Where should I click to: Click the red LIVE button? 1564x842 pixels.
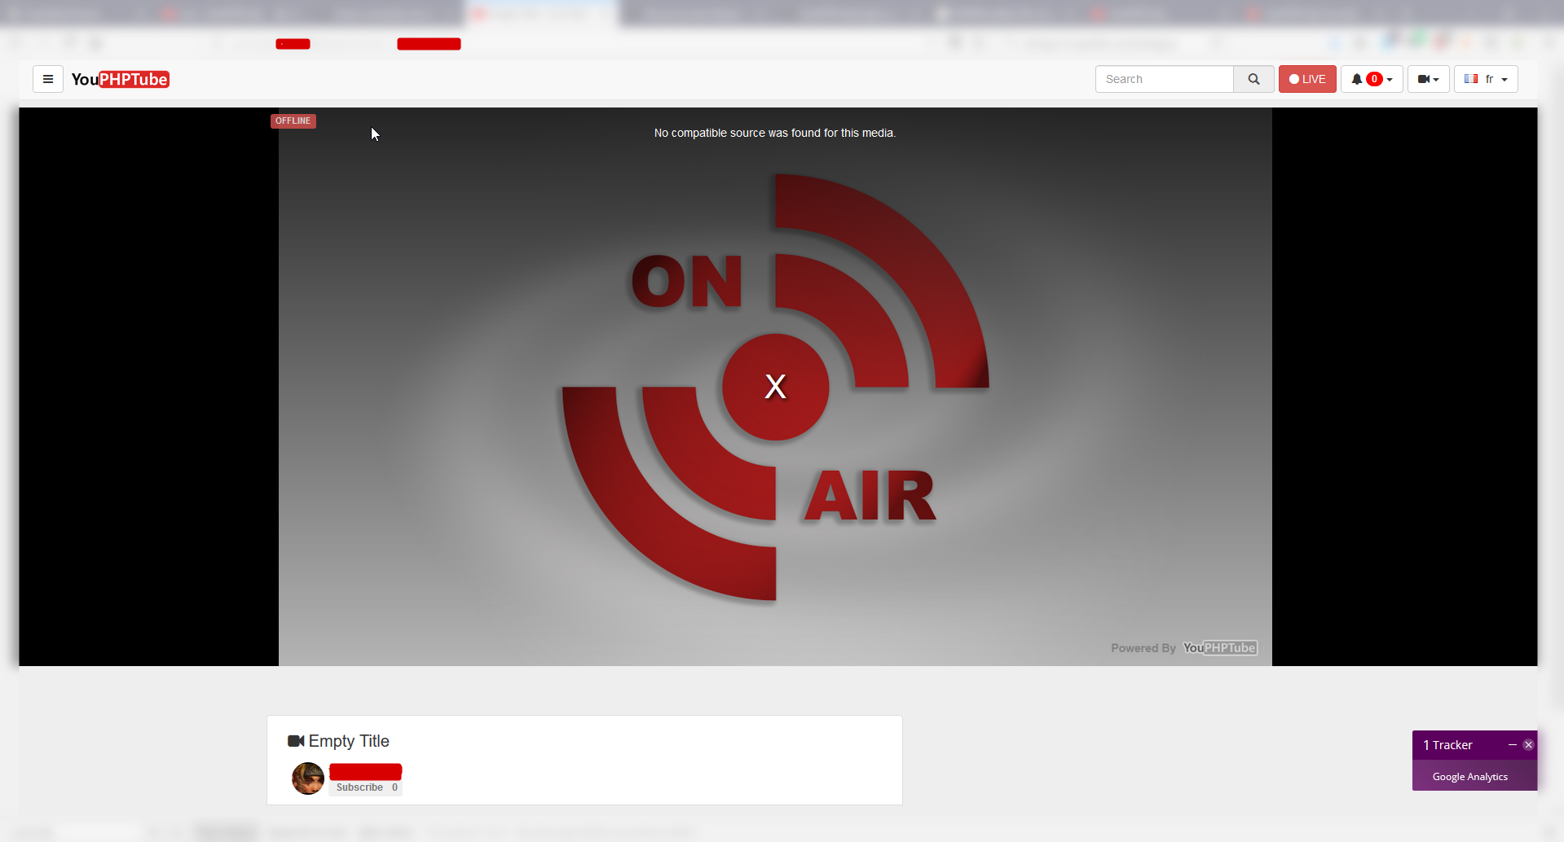(1307, 79)
